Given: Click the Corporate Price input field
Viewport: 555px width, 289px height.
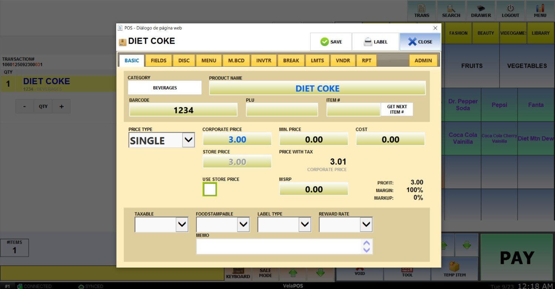Looking at the screenshot, I should click(x=237, y=140).
